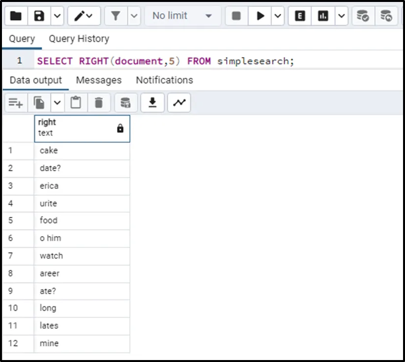Switch to the Messages tab
405x362 pixels.
[x=99, y=80]
